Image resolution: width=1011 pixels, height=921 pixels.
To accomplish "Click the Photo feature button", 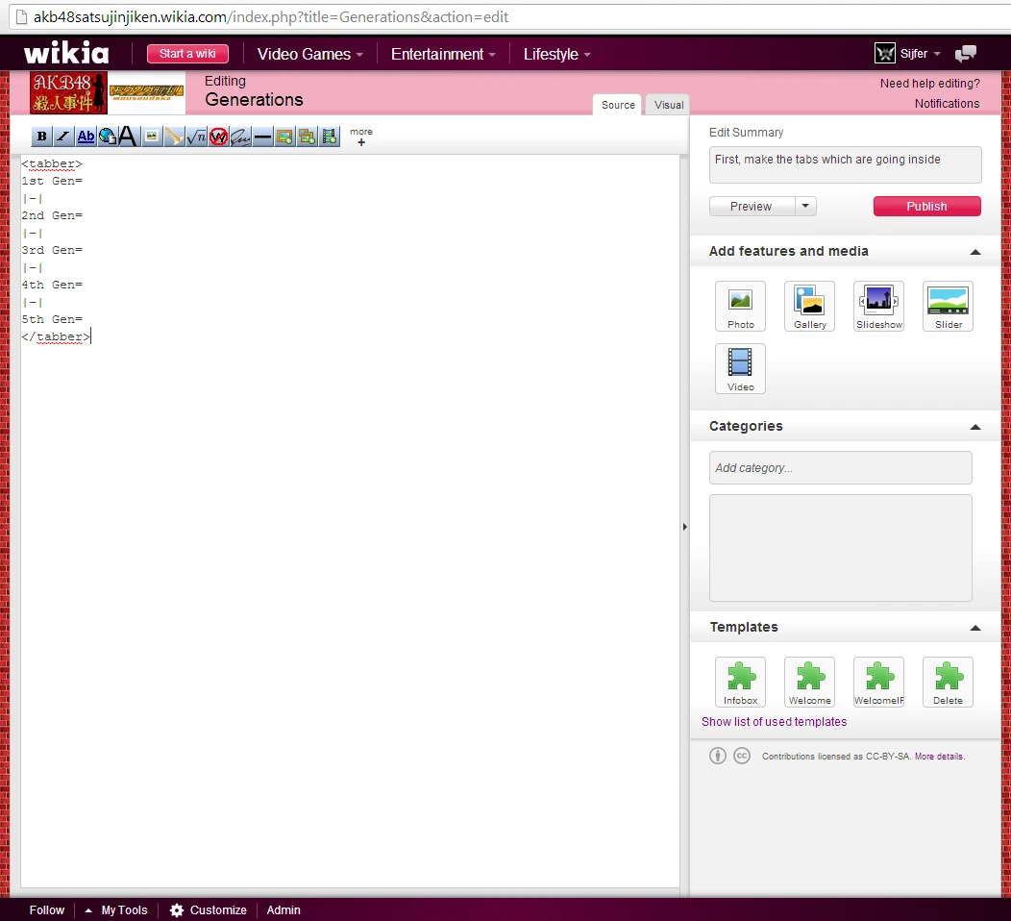I will pos(740,306).
